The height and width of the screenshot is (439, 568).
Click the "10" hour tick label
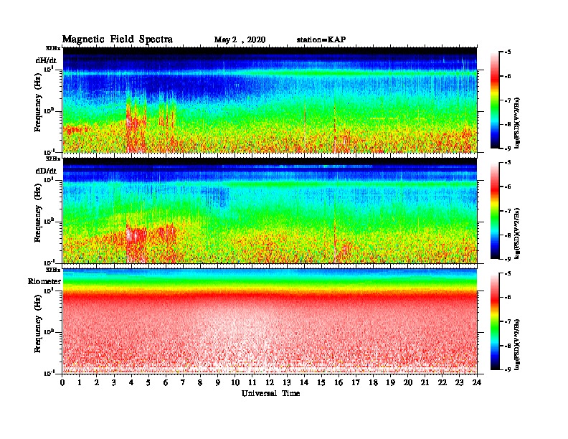[235, 383]
